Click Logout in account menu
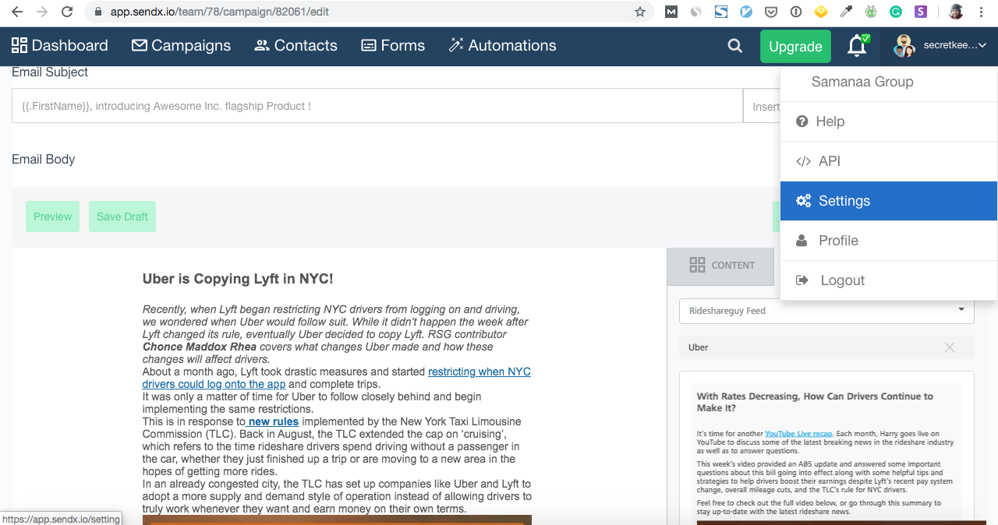Screen dimensions: 998x525 889,280
